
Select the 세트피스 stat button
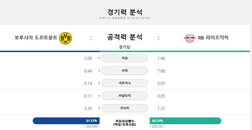(x=124, y=83)
